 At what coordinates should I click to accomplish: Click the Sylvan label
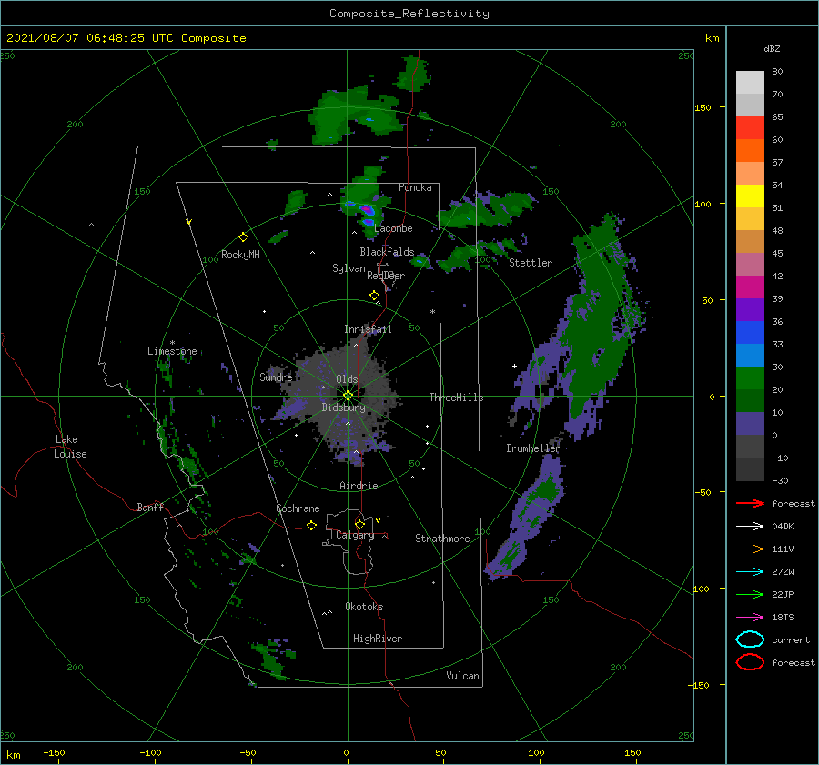click(x=349, y=268)
